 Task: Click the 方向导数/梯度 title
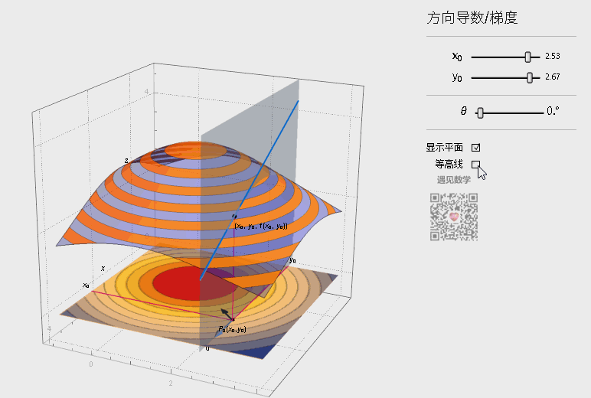472,18
